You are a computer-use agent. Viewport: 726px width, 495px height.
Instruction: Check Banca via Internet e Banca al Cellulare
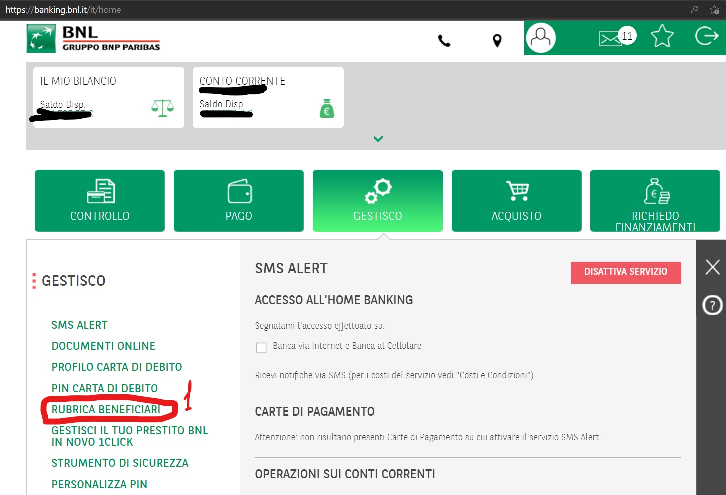pyautogui.click(x=261, y=348)
